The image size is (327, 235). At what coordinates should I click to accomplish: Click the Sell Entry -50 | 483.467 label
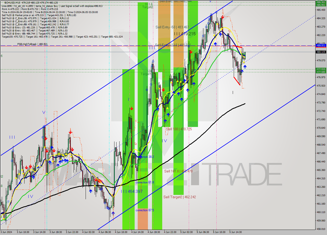tap(172, 27)
